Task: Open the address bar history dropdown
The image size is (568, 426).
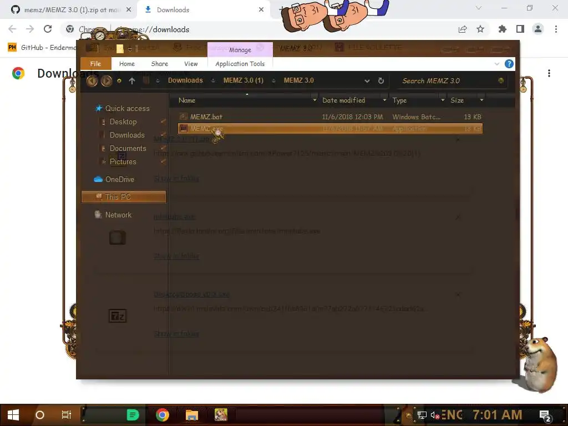Action: 367,81
